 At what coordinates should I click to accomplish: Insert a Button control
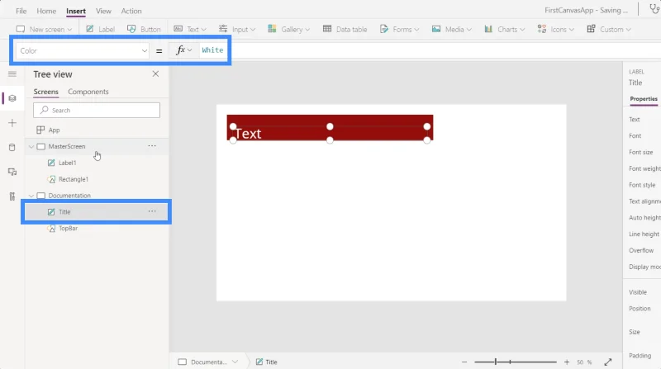pyautogui.click(x=144, y=29)
